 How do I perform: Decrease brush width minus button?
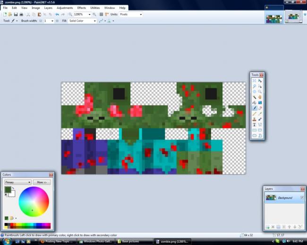click(41, 21)
